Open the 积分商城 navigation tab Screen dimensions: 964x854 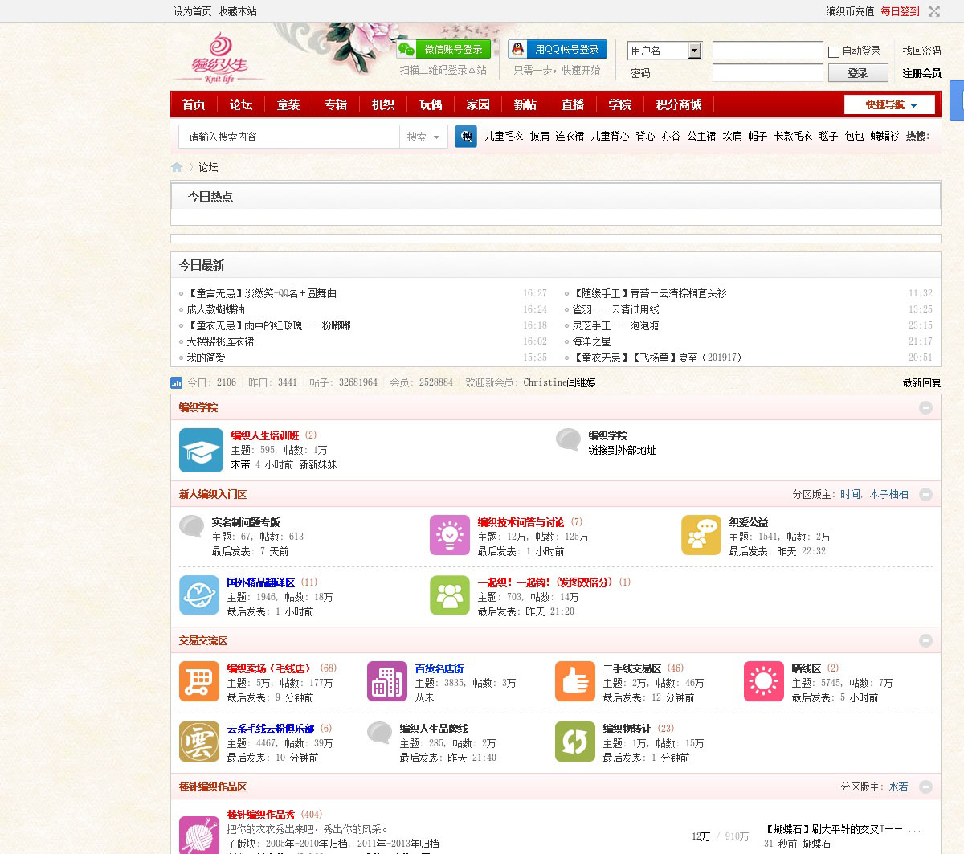pyautogui.click(x=678, y=104)
